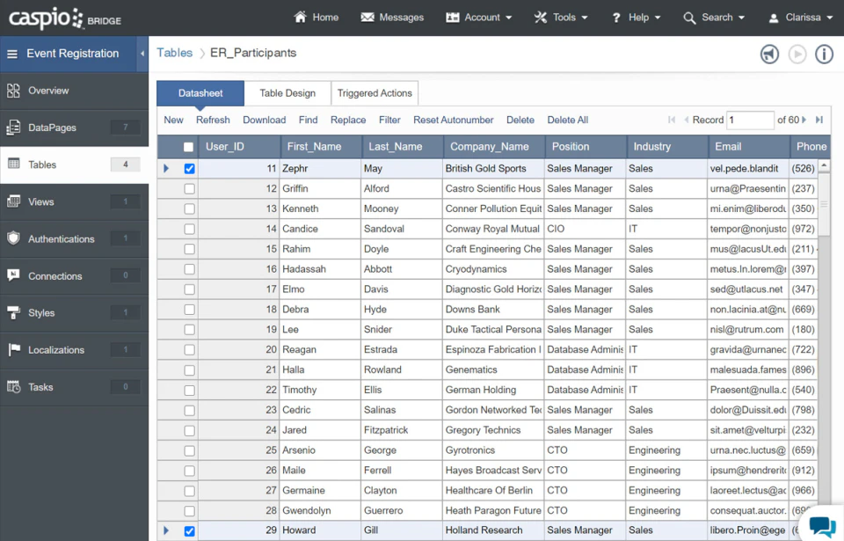The width and height of the screenshot is (844, 541).
Task: Open the announcements megaphone icon
Action: (x=769, y=54)
